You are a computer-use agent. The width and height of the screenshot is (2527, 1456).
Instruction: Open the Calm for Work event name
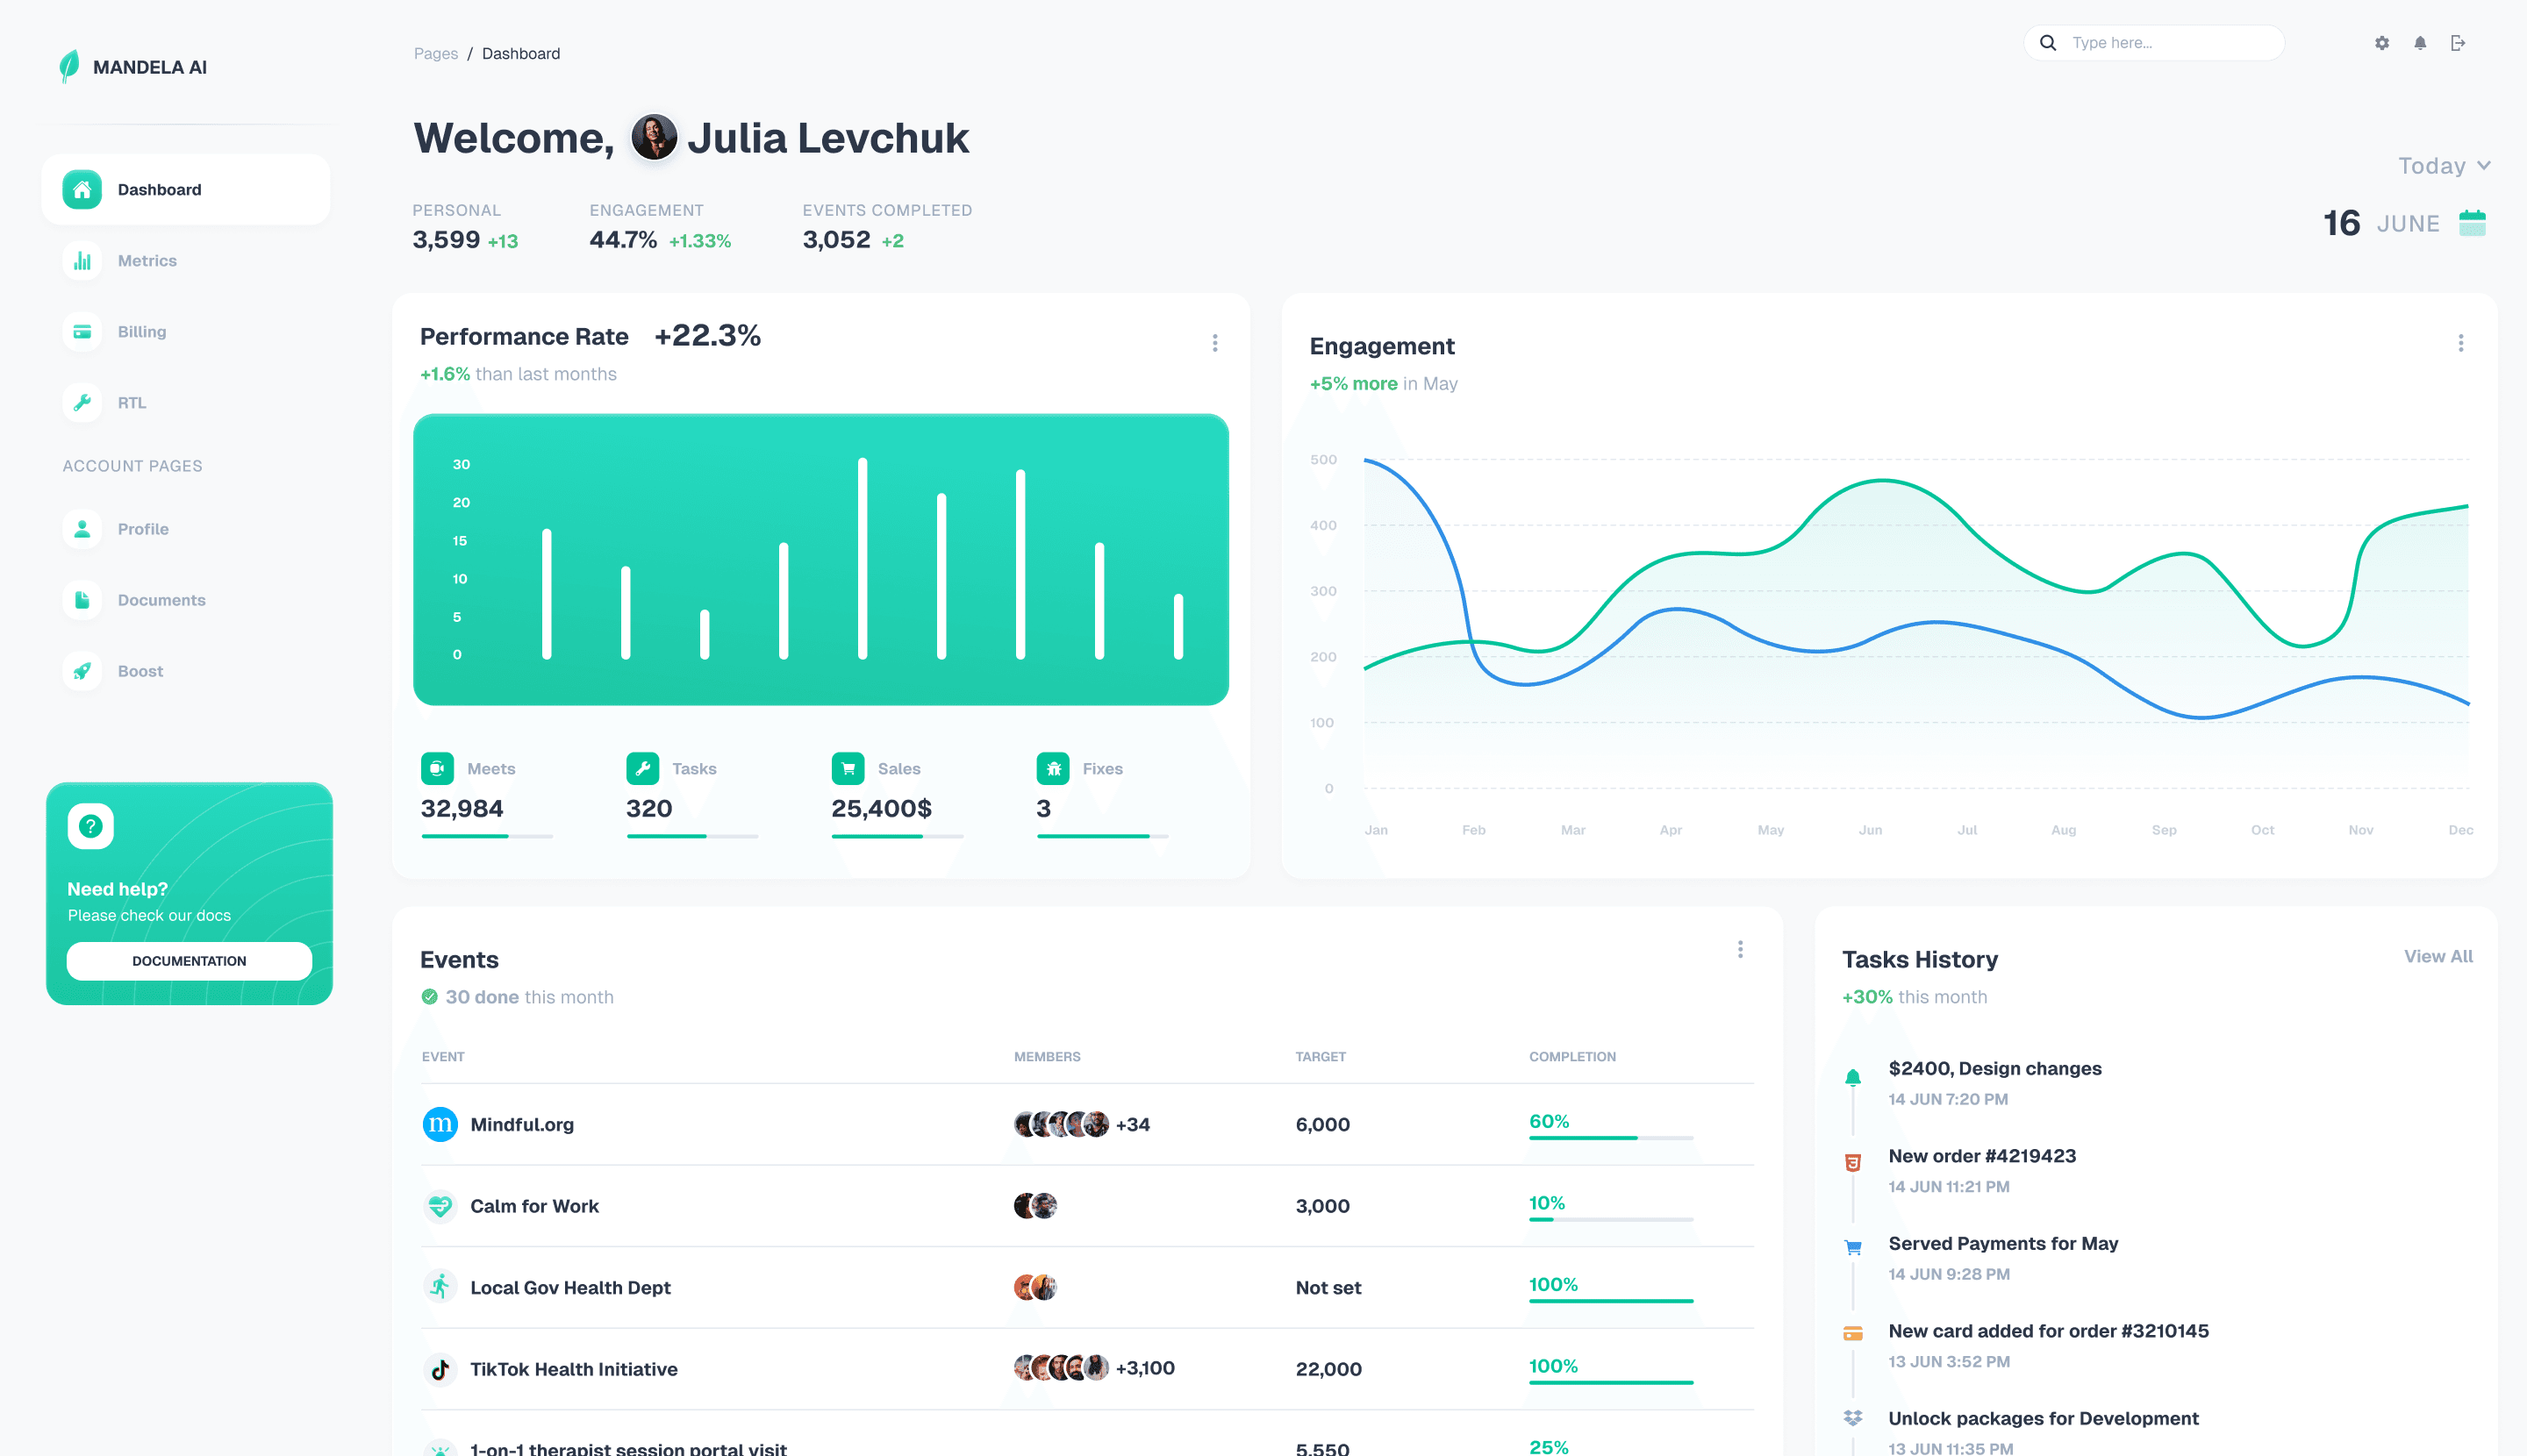click(x=534, y=1206)
